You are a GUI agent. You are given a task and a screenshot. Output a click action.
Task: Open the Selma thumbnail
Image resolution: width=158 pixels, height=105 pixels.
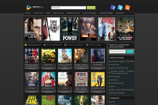(x=65, y=79)
